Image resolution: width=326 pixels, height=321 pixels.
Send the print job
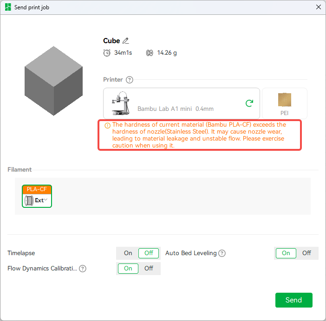pyautogui.click(x=294, y=300)
